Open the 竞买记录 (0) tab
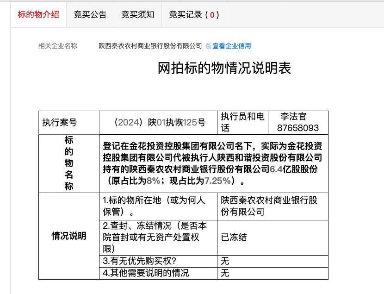The height and width of the screenshot is (294, 384). coord(194,15)
